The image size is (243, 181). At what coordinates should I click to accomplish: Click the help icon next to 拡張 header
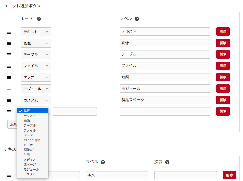(167, 162)
